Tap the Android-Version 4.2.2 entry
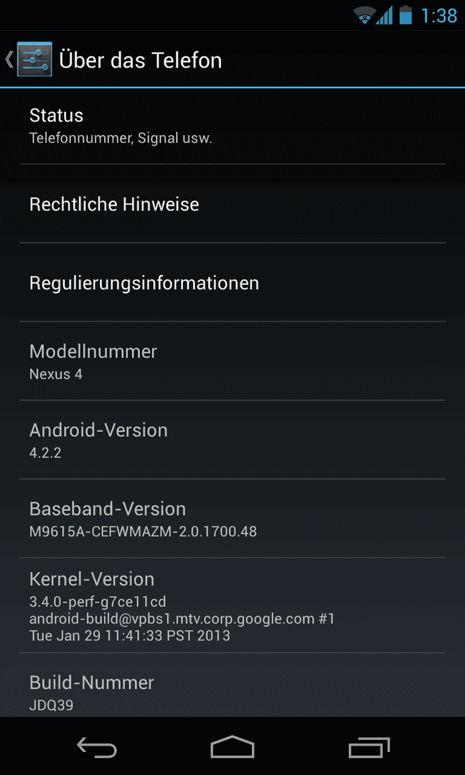Viewport: 465px width, 775px height. pyautogui.click(x=232, y=440)
